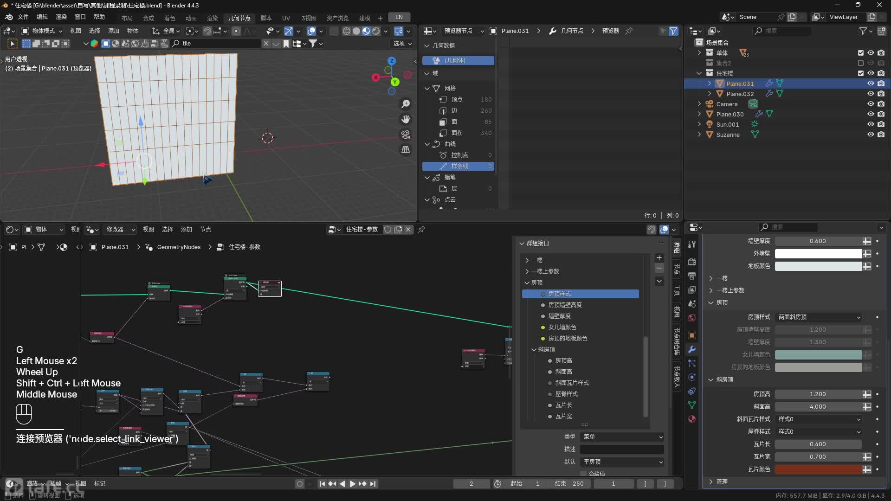Click the remove minus button in group interface panel
891x501 pixels.
(x=659, y=269)
